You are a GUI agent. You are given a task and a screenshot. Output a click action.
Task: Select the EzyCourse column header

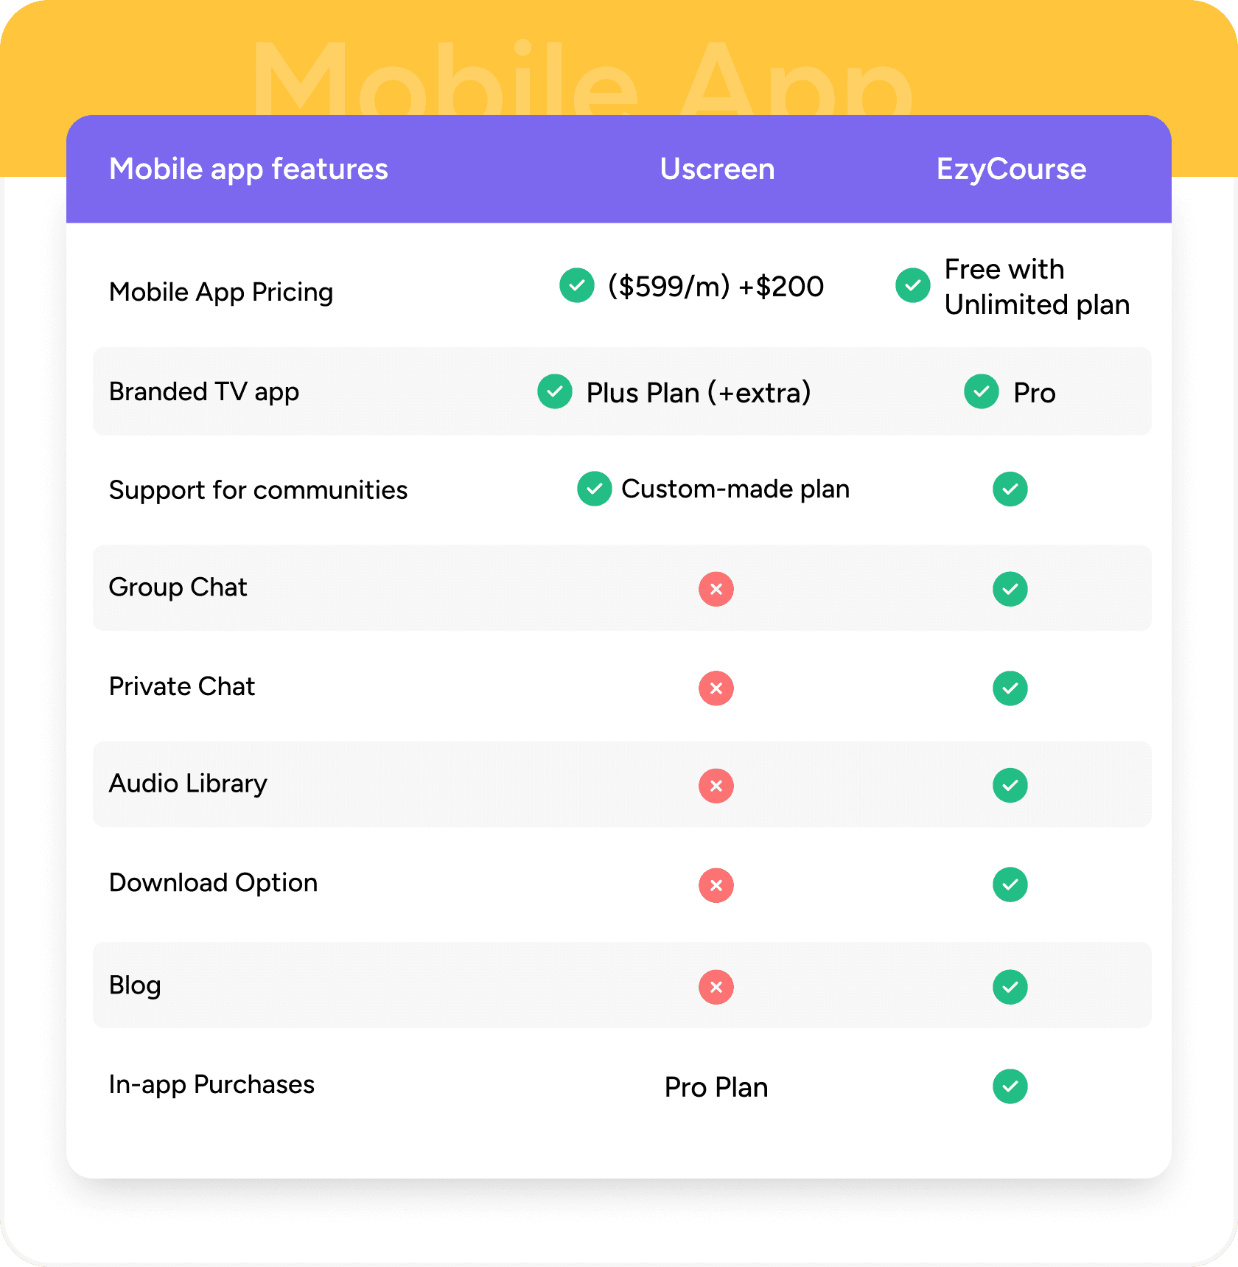1011,170
